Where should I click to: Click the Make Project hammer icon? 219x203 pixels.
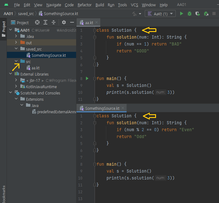click(x=134, y=14)
